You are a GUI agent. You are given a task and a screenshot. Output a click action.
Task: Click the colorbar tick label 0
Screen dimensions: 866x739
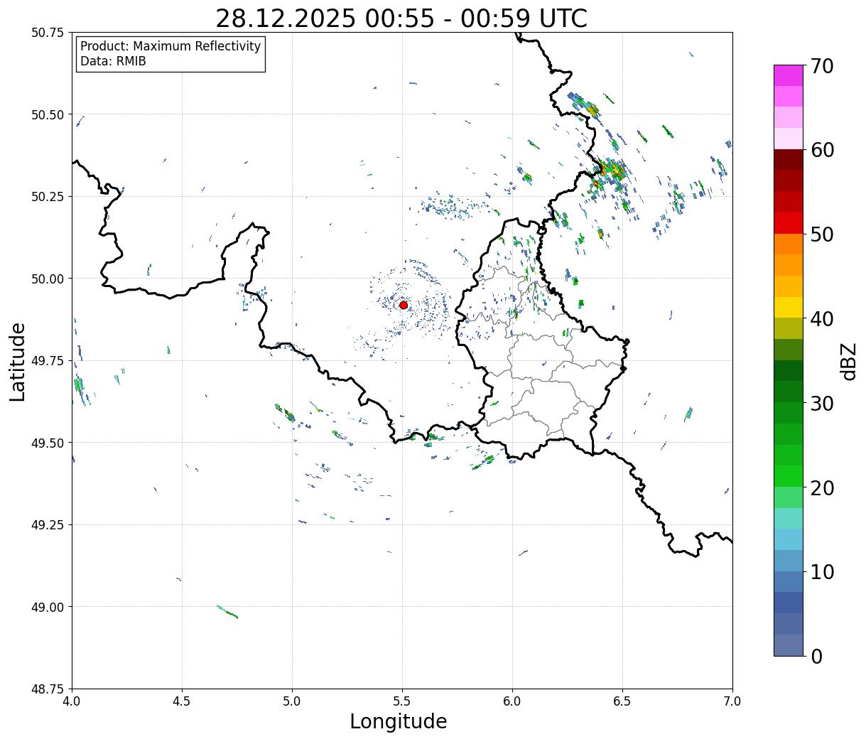pyautogui.click(x=816, y=657)
